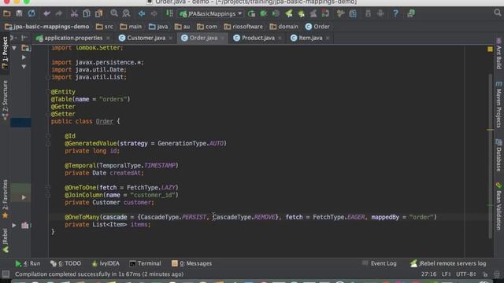504x283 pixels.
Task: Click the Find magnifier toolbar icon
Action: coord(114,13)
